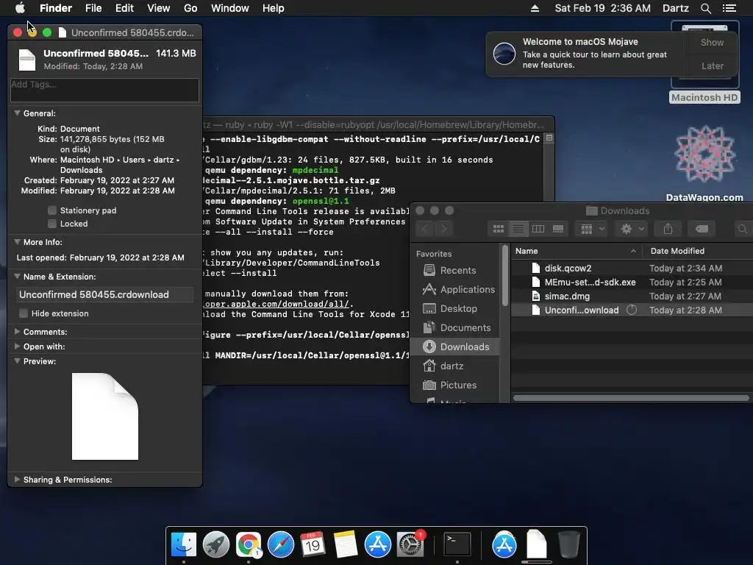Open Notes app in the Dock
Viewport: 753px width, 565px height.
[346, 545]
